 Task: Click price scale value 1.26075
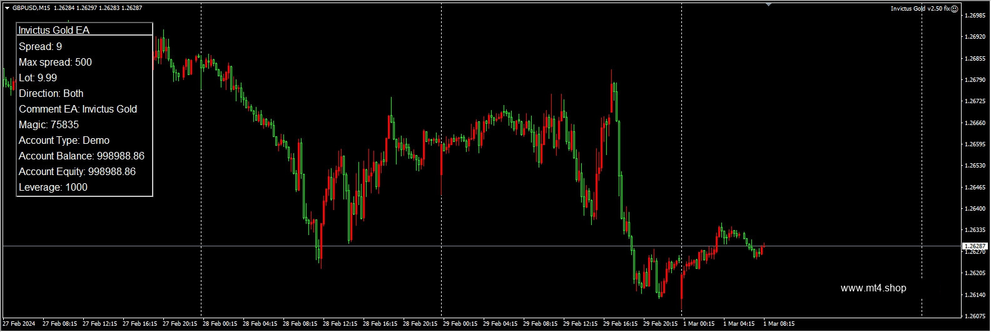tap(976, 315)
